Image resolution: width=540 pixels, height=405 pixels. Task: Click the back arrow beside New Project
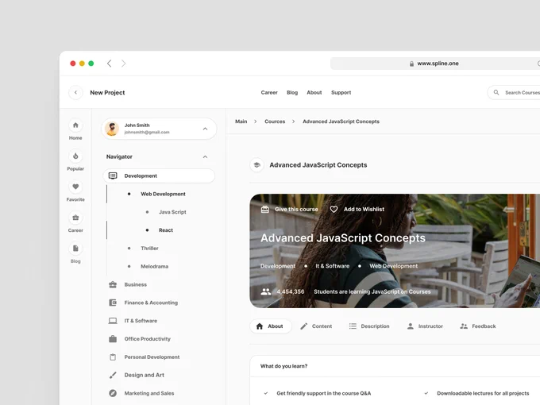pyautogui.click(x=75, y=93)
